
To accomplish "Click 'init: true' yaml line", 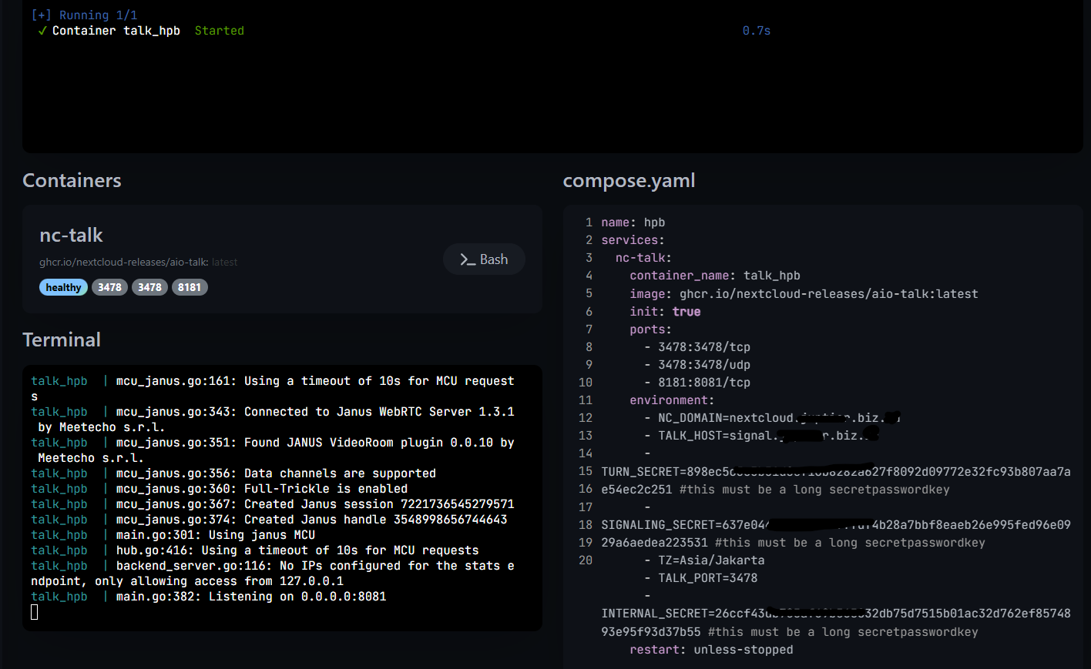I will point(665,312).
